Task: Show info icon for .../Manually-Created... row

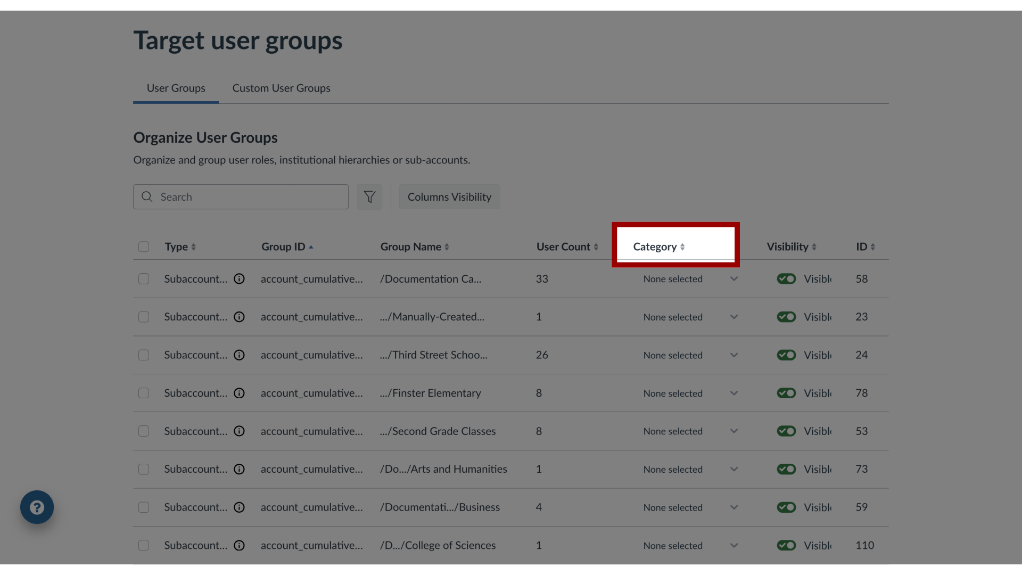Action: (x=240, y=317)
